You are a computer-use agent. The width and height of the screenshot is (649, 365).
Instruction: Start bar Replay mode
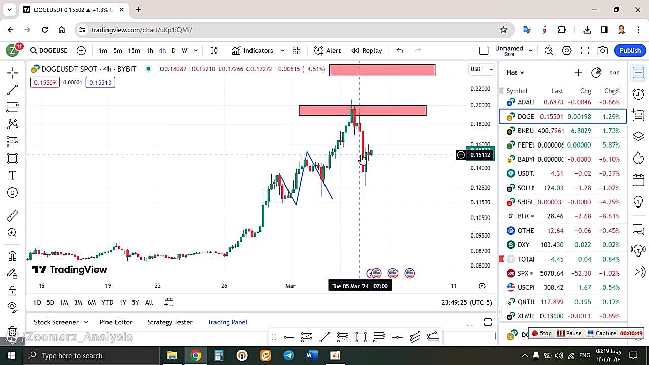[x=367, y=50]
